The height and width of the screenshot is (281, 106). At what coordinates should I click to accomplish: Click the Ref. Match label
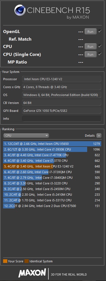coord(20,39)
